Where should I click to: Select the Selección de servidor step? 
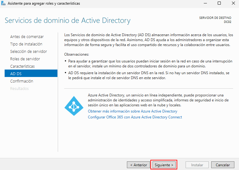pos(28,51)
